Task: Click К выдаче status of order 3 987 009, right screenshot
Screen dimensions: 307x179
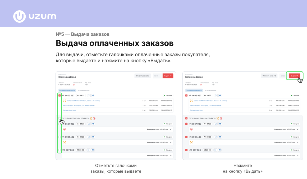Action: click(295, 150)
